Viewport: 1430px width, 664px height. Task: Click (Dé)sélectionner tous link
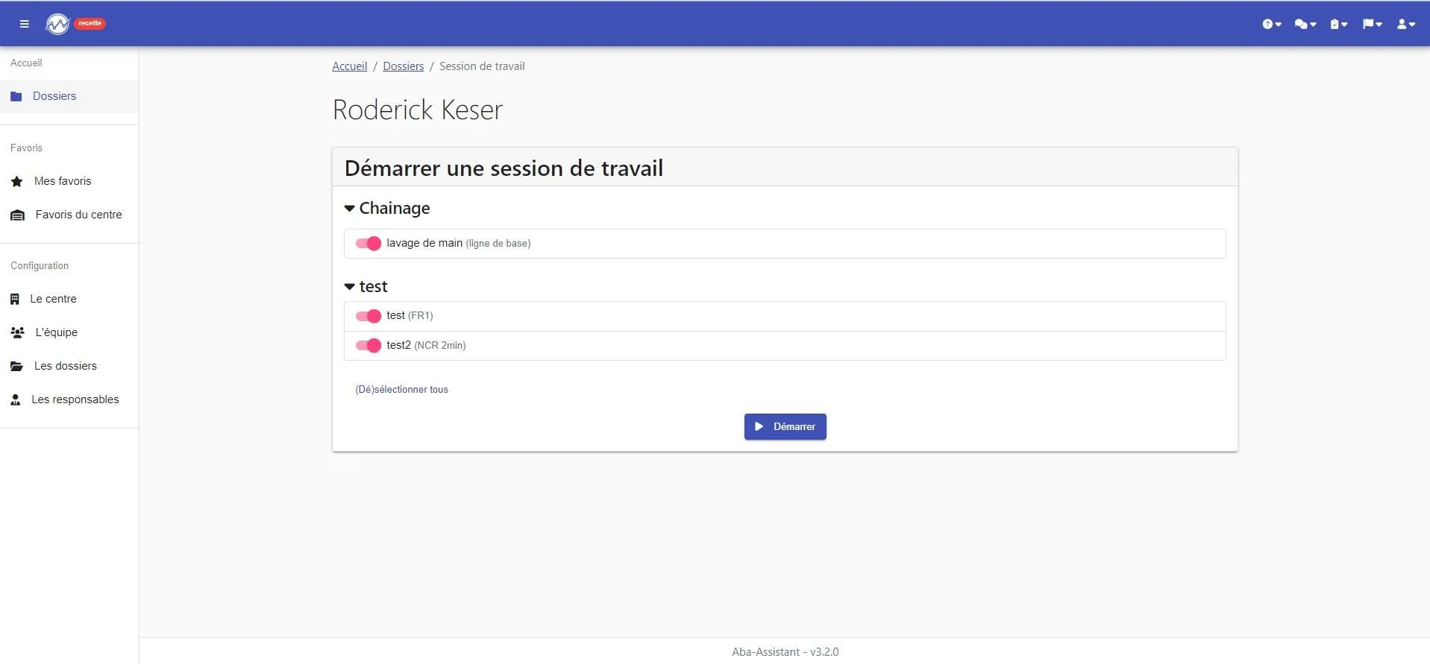(x=401, y=389)
